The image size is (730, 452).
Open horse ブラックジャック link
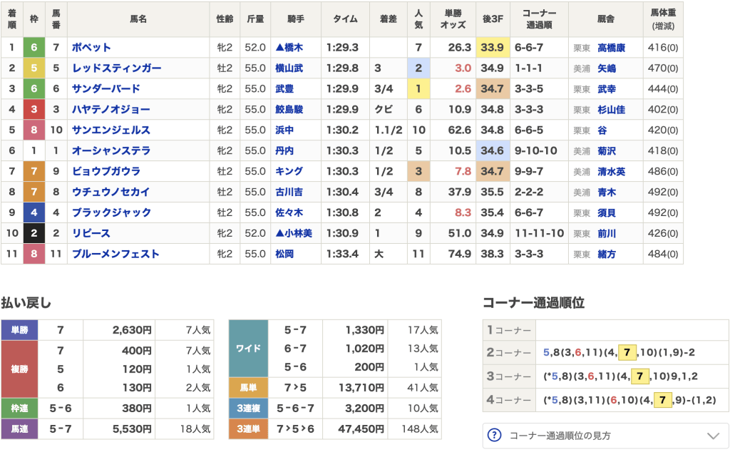(x=111, y=212)
